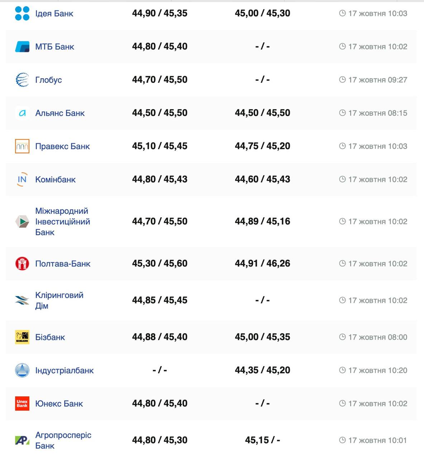Click the Комінбанк IN logo
424x459 pixels.
click(22, 179)
